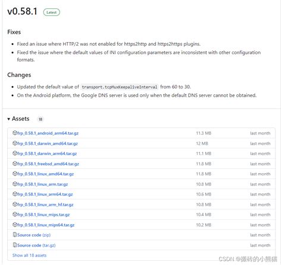The height and width of the screenshot is (265, 282).
Task: Click the Latest release badge
Action: [52, 12]
